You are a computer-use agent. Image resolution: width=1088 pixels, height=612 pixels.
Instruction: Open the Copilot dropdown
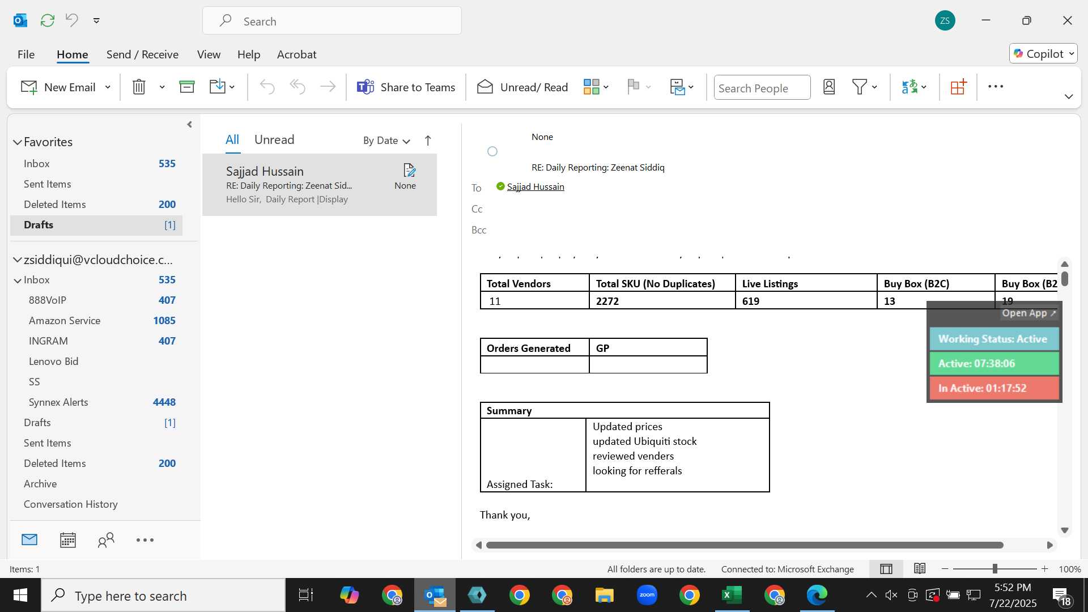[1043, 54]
